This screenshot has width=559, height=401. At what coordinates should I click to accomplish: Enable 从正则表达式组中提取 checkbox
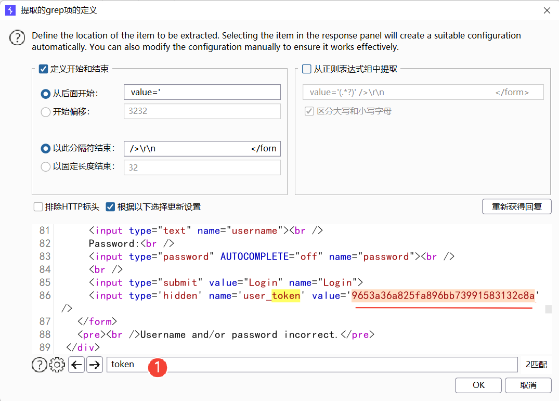(307, 69)
